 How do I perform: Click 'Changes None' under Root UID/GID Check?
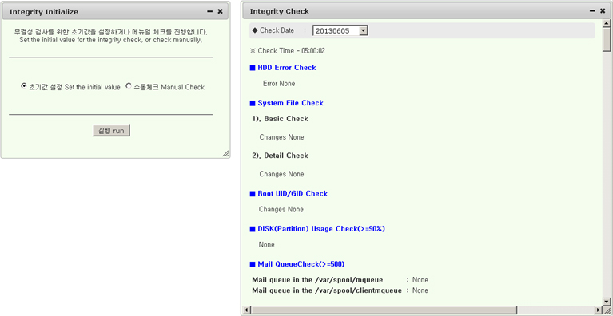pyautogui.click(x=281, y=210)
